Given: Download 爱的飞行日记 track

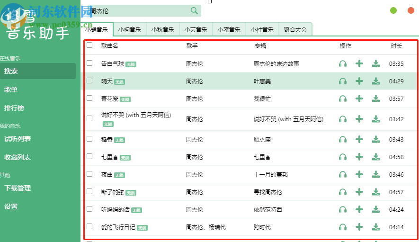Looking at the screenshot, I should (x=376, y=227).
